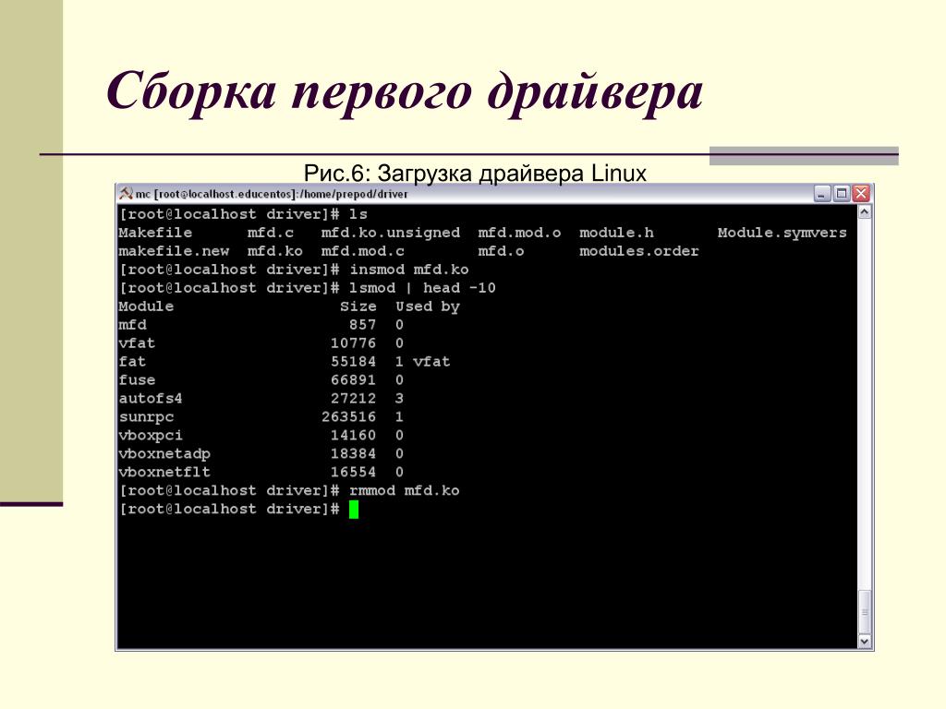Click the size value 27212
The width and height of the screenshot is (946, 709).
[x=354, y=399]
